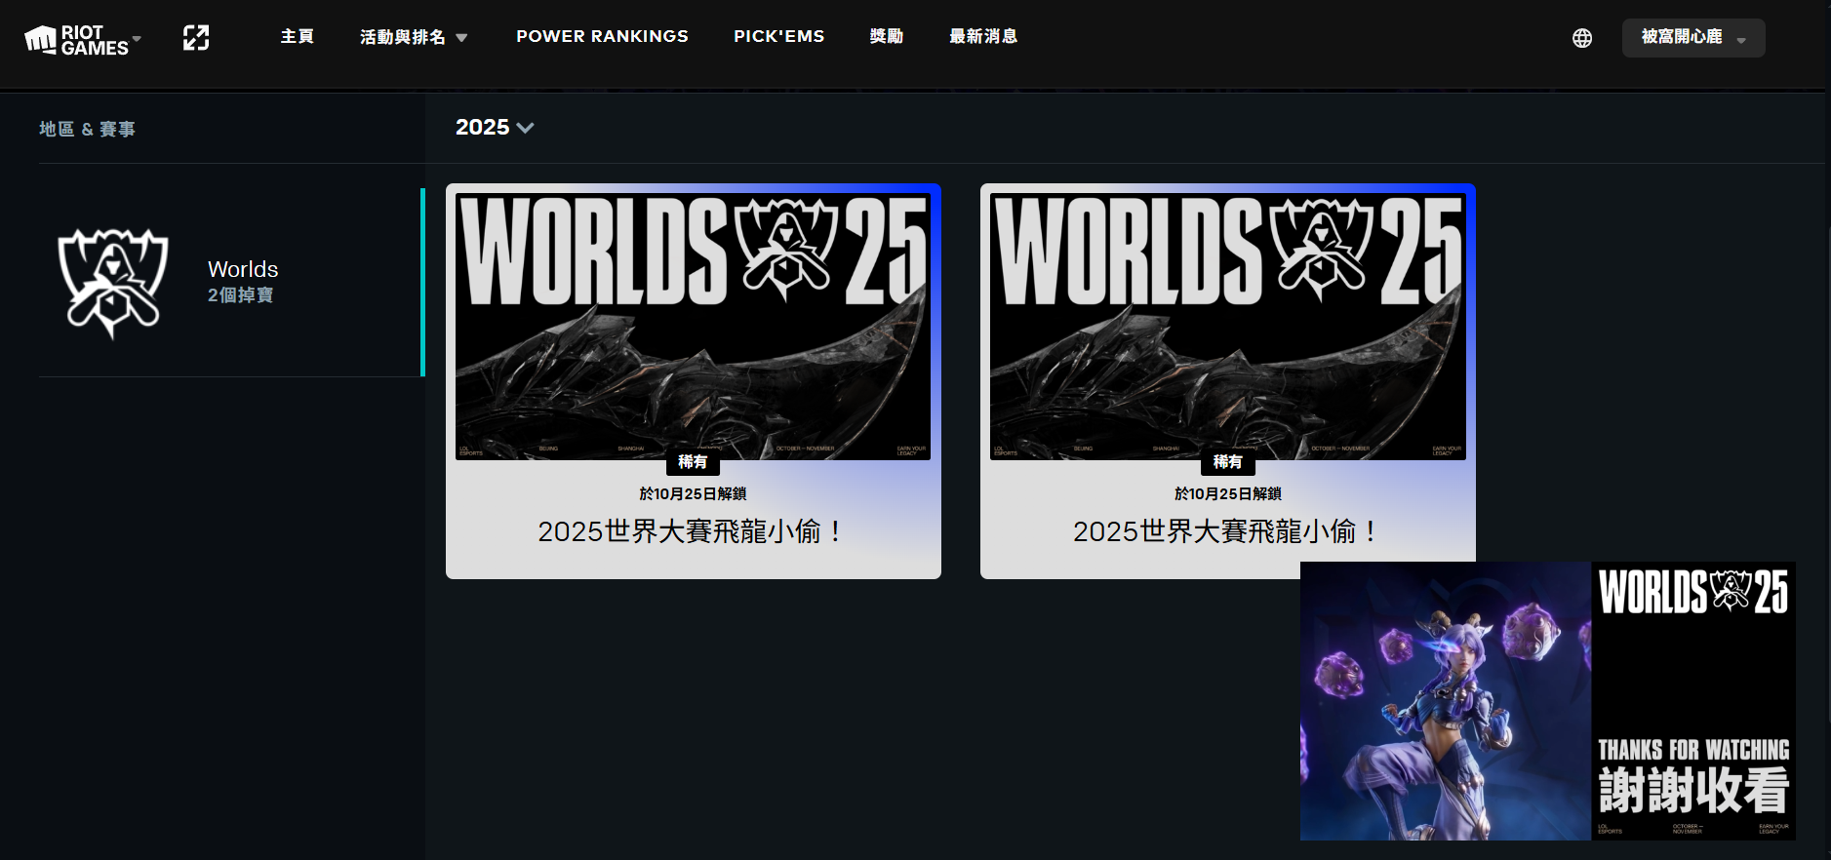
Task: Click the 謝謝收看 text in the floating player
Action: tap(1692, 790)
